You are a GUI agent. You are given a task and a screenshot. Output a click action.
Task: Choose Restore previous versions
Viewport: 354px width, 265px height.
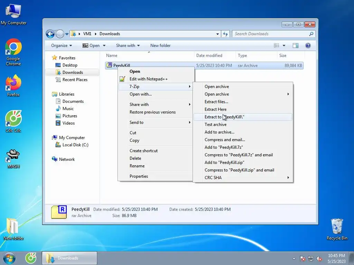[156, 112]
